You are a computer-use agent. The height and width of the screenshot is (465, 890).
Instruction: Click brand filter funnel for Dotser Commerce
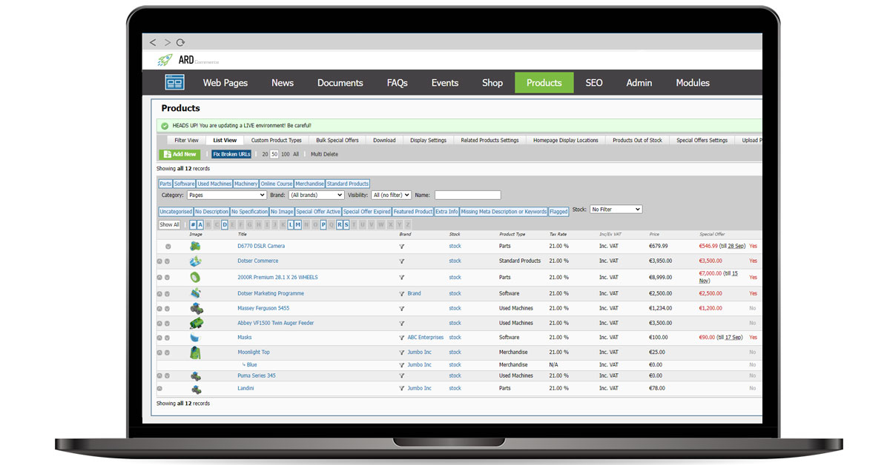pos(402,261)
